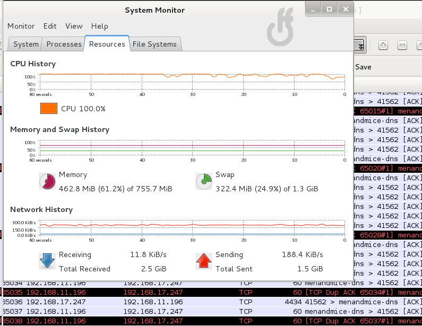Click the Dup ACK 65028#1 packet row

click(x=388, y=235)
